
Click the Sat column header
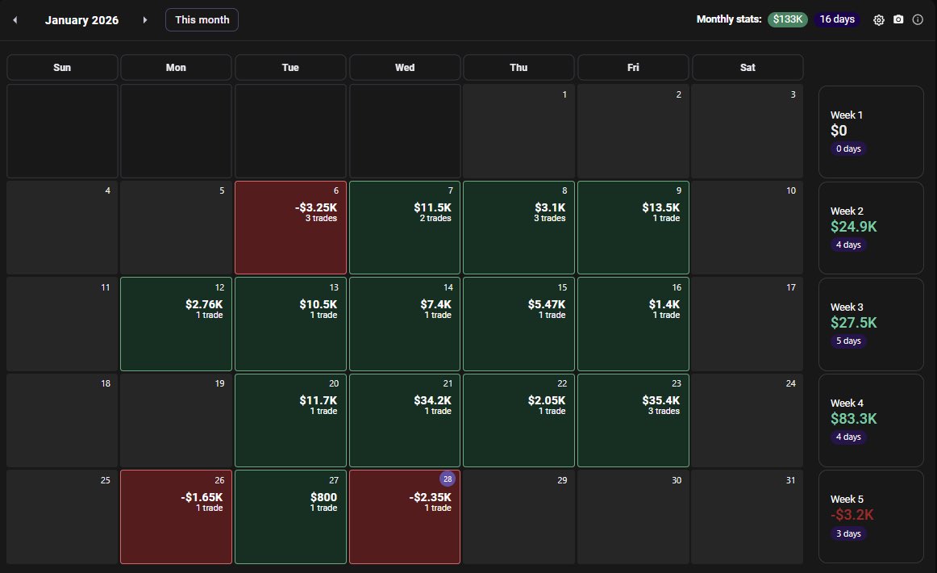pos(748,68)
